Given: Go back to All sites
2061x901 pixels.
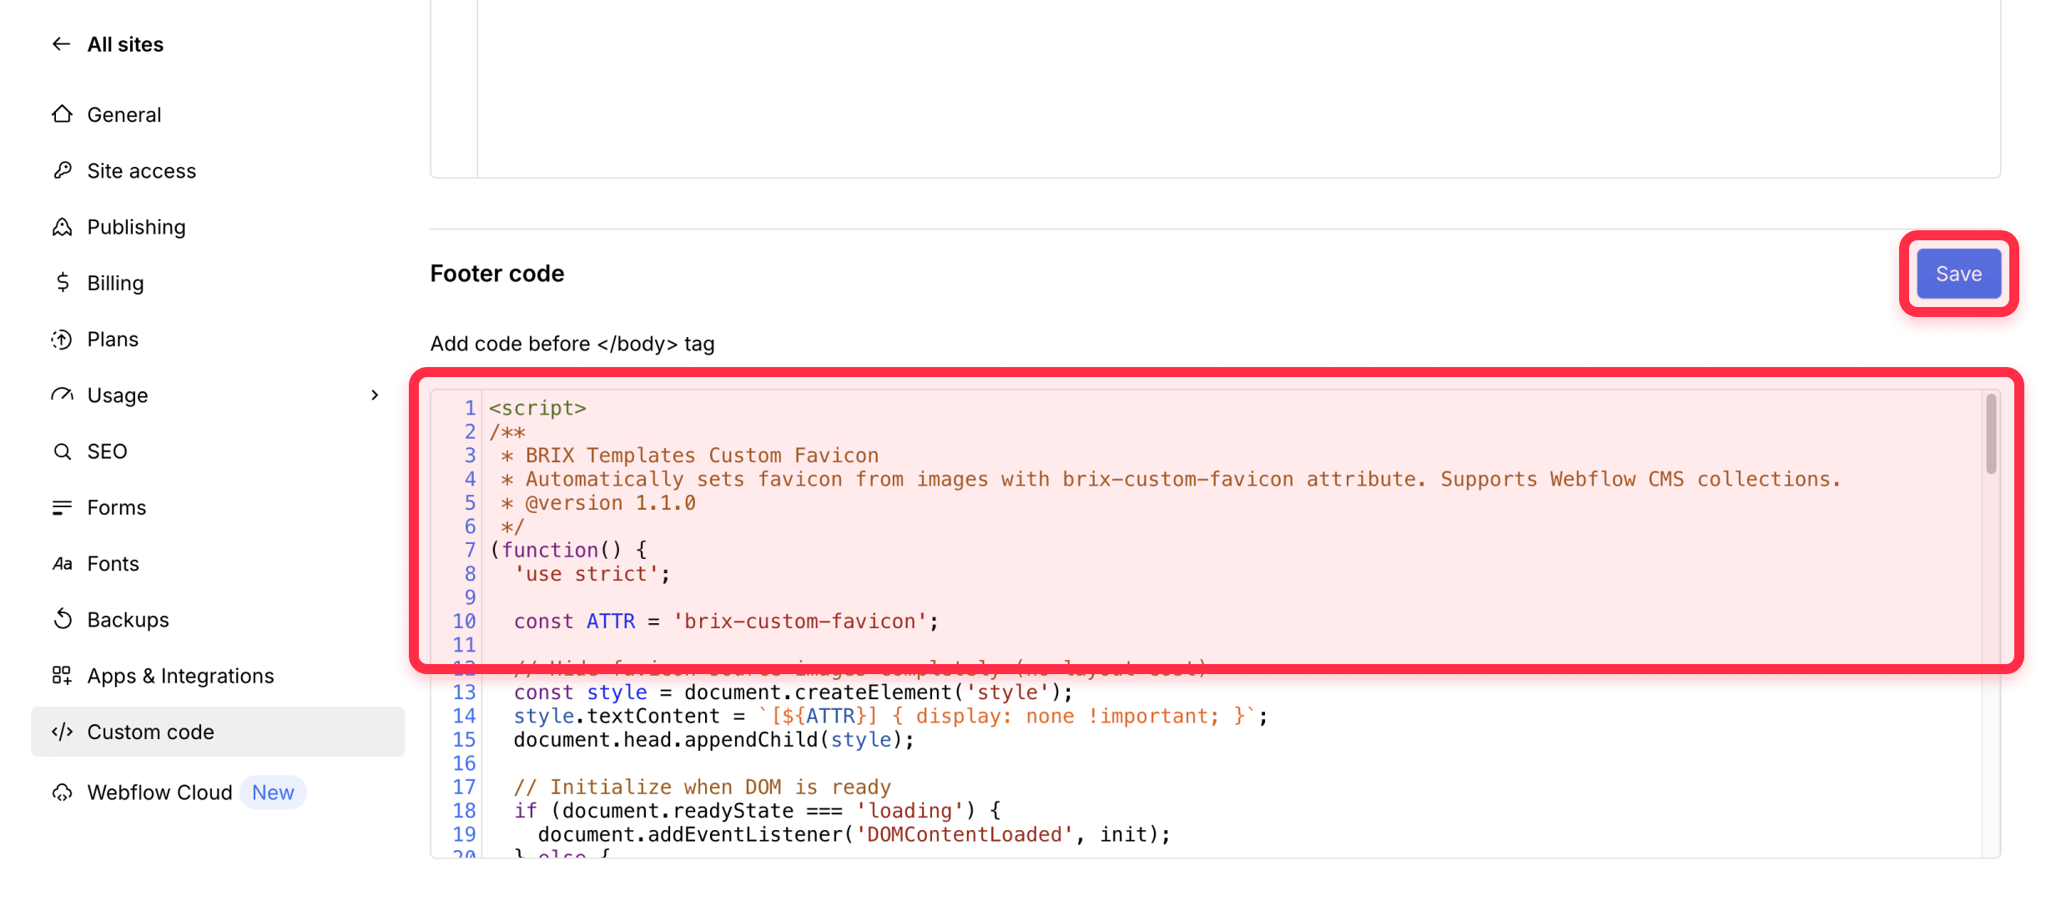Looking at the screenshot, I should (x=125, y=44).
